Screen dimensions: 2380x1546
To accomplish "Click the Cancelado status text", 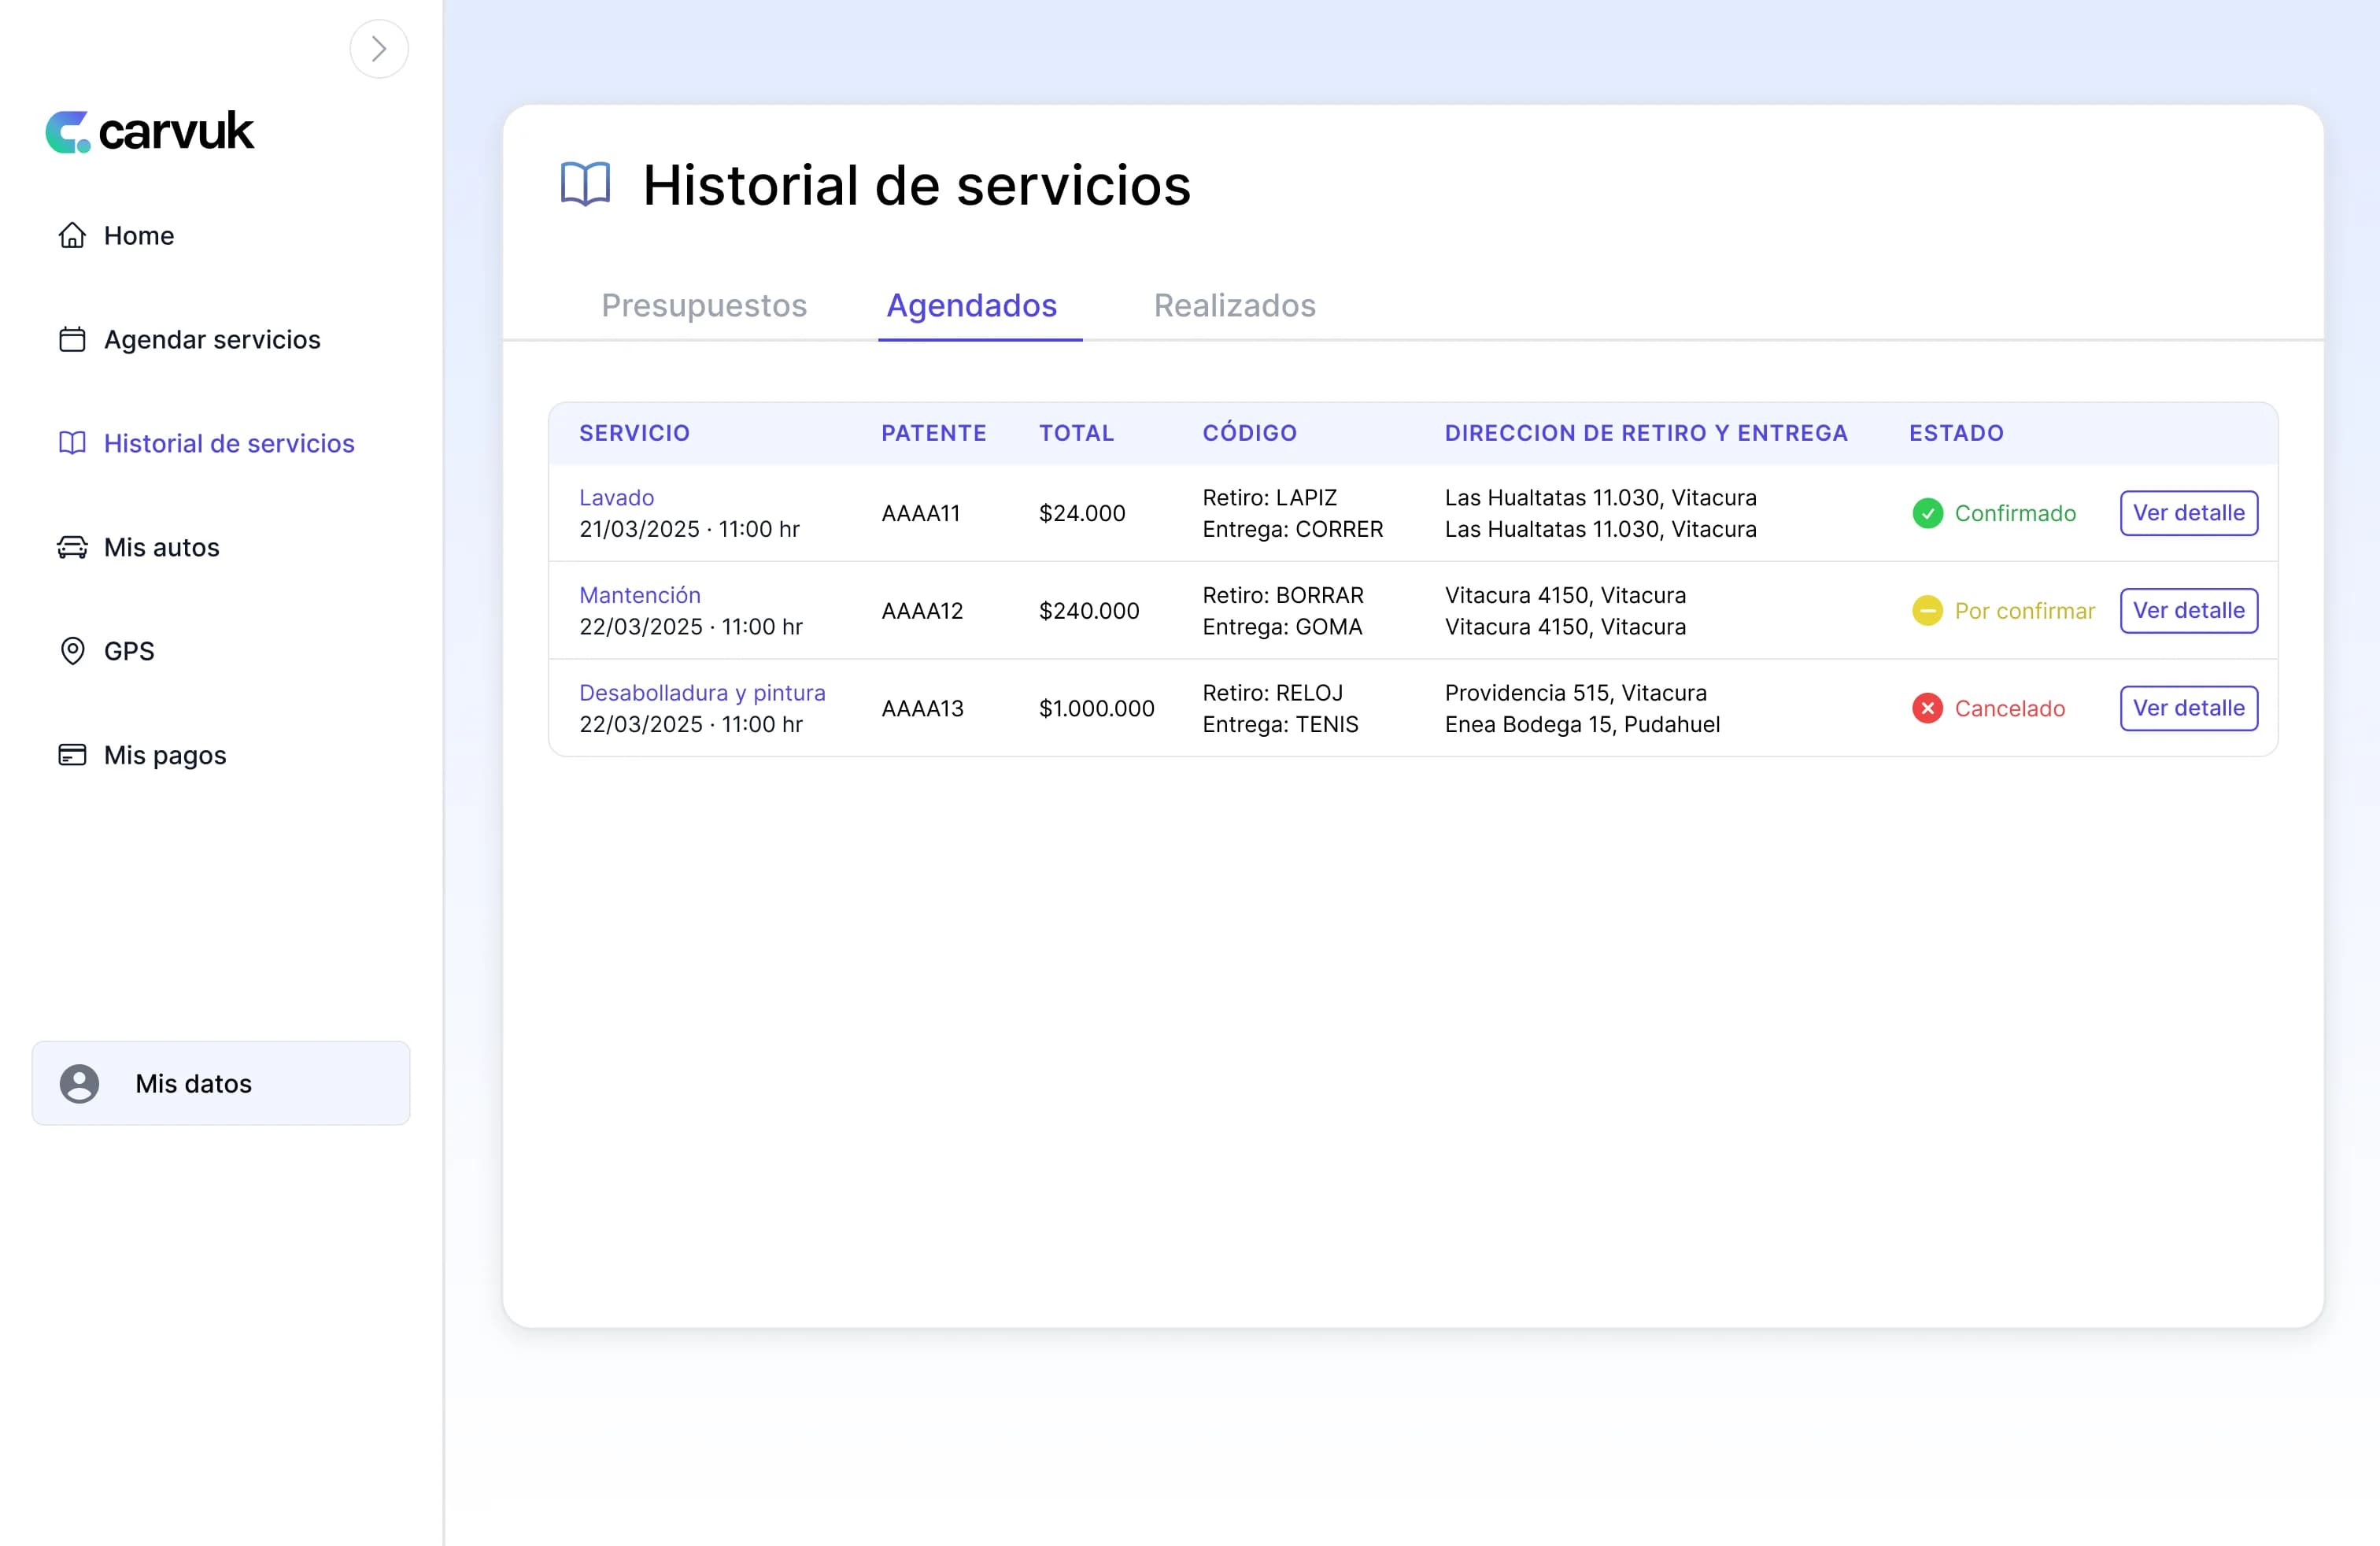I will [x=2009, y=708].
